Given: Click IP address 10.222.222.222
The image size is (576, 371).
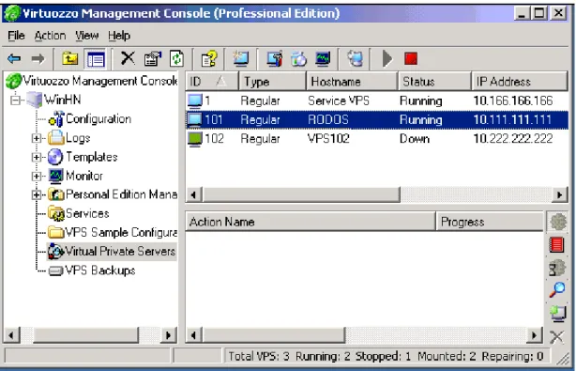Looking at the screenshot, I should tap(513, 139).
